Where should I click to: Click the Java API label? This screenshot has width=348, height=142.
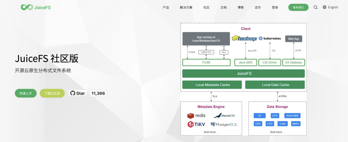point(252,51)
